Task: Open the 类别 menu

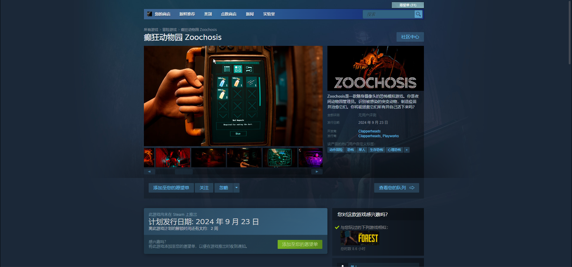Action: pos(208,14)
